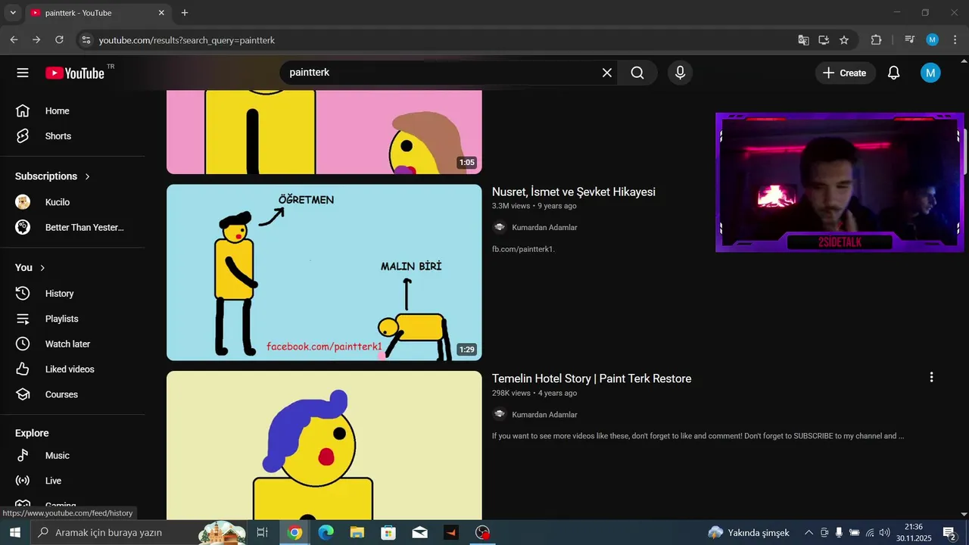Click the 2SIDETALK webcam overlay
This screenshot has height=545, width=969.
[x=840, y=182]
